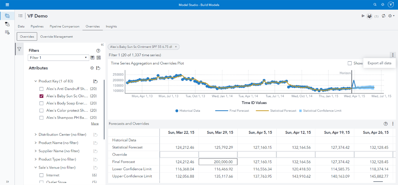Open the hamburger navigation menu
Image resolution: width=398 pixels, height=185 pixels.
pos(7,5)
